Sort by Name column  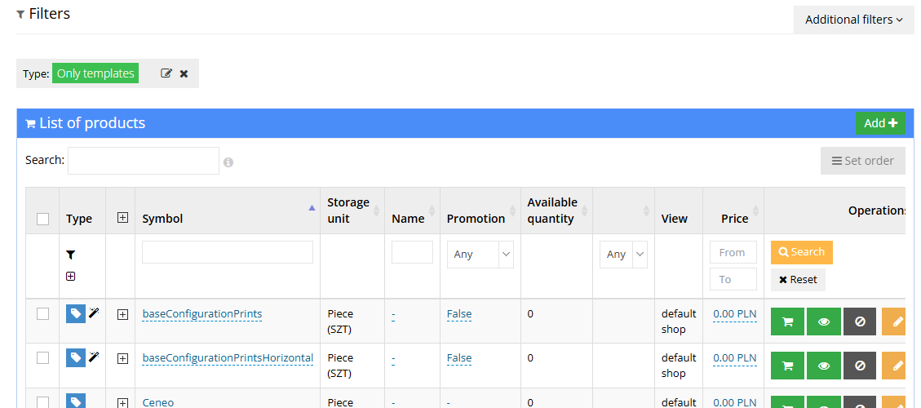[432, 211]
